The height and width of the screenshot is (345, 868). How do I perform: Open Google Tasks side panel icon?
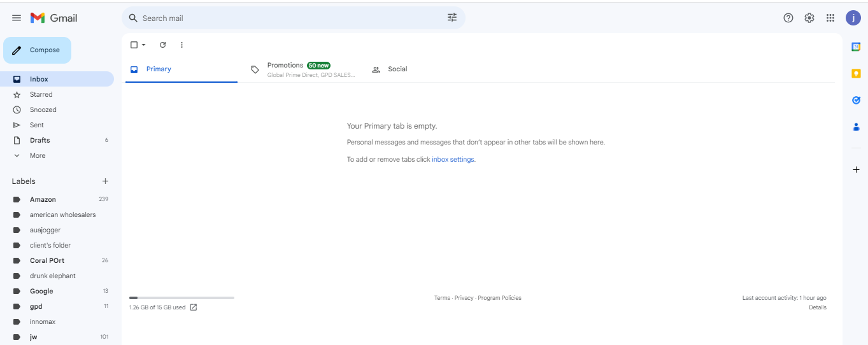(856, 100)
